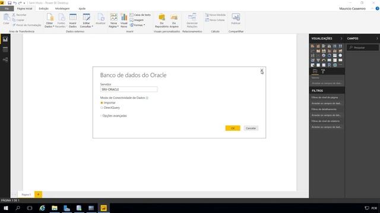This screenshot has height=213, width=380.
Task: Open the Fields well tab in Visualizações
Action: tap(315, 71)
